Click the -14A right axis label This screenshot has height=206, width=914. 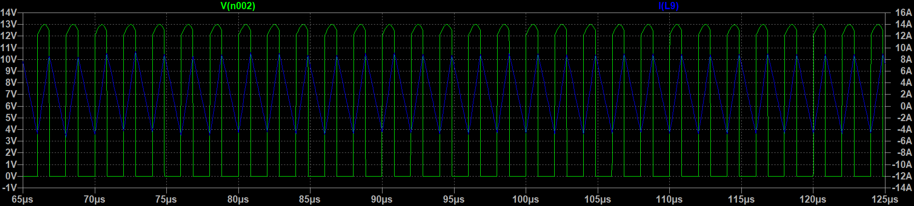coord(902,188)
